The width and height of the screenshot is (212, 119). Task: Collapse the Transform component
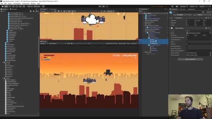click(x=170, y=18)
